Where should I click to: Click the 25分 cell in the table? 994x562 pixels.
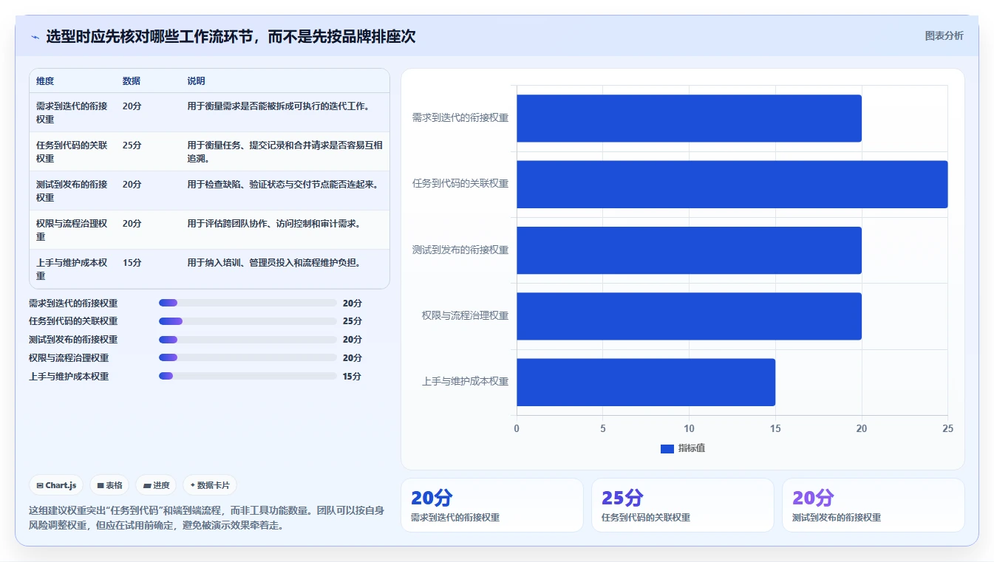click(132, 145)
